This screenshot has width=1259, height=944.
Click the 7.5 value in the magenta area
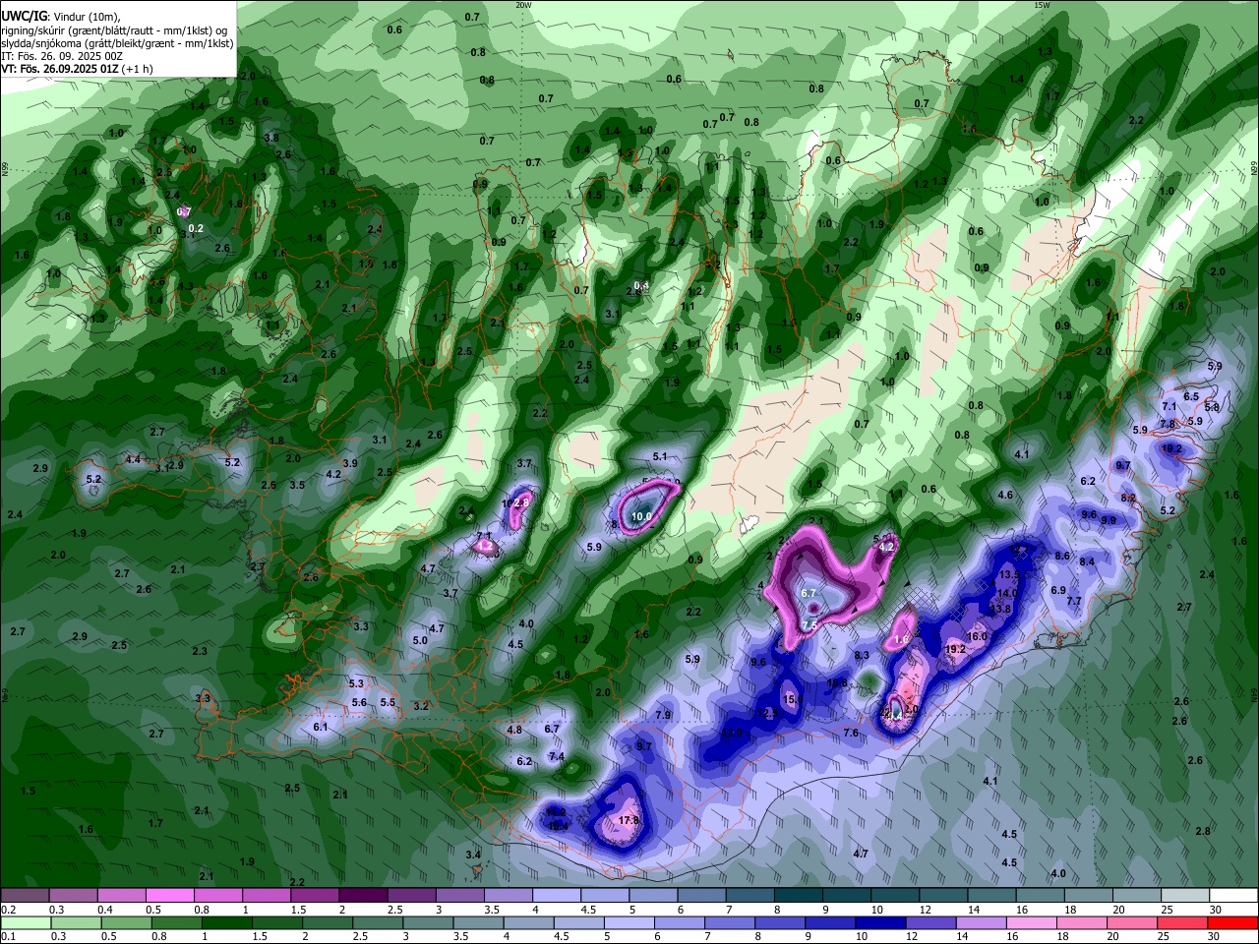point(809,625)
